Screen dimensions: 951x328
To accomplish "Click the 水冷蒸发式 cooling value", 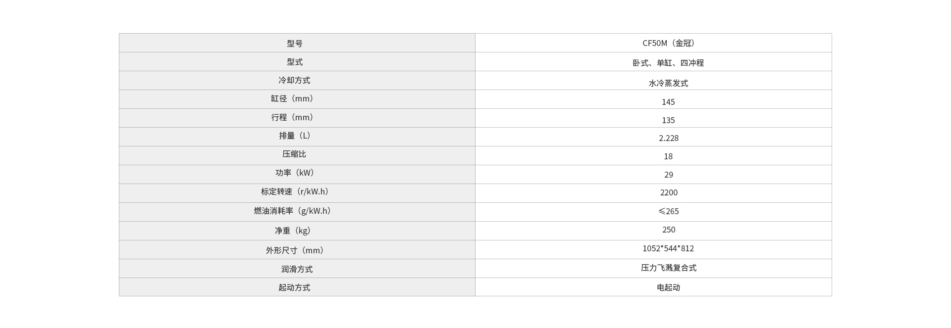I will pyautogui.click(x=668, y=83).
